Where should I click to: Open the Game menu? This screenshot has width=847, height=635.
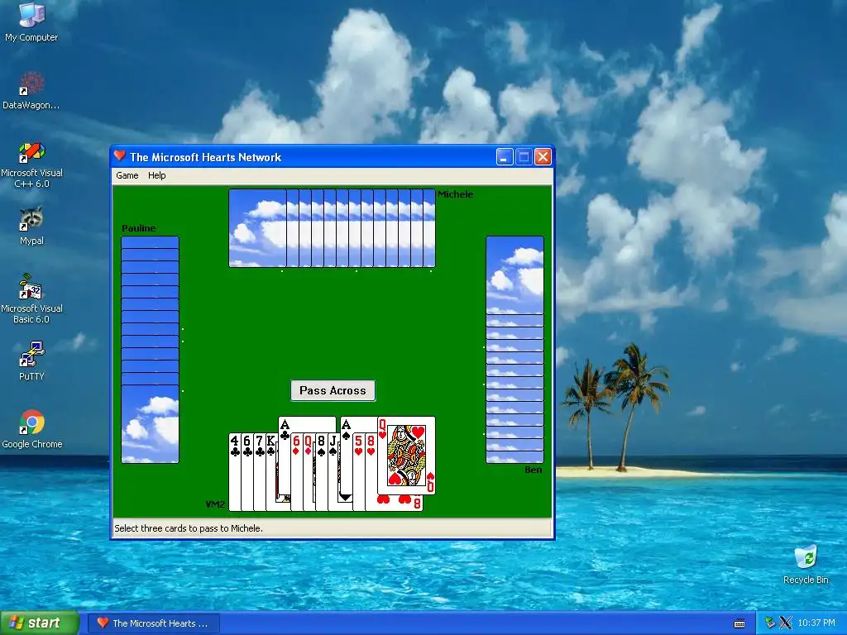[x=127, y=175]
